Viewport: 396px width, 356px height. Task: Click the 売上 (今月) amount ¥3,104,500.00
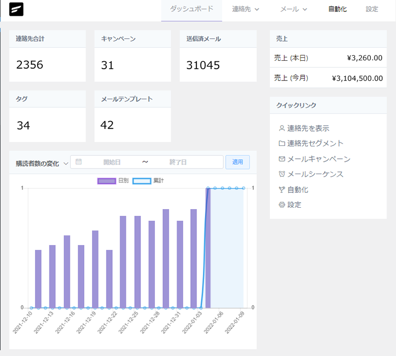coord(357,78)
